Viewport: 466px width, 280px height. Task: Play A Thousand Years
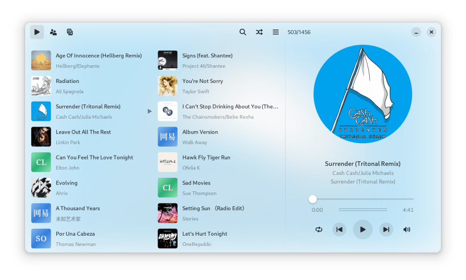(x=92, y=213)
